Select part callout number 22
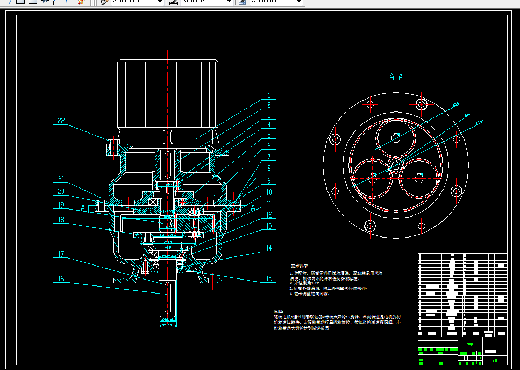The image size is (520, 370). (x=61, y=121)
